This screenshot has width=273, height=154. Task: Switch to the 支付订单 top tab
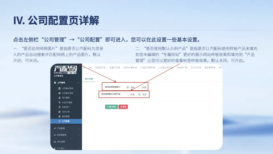coord(195,68)
